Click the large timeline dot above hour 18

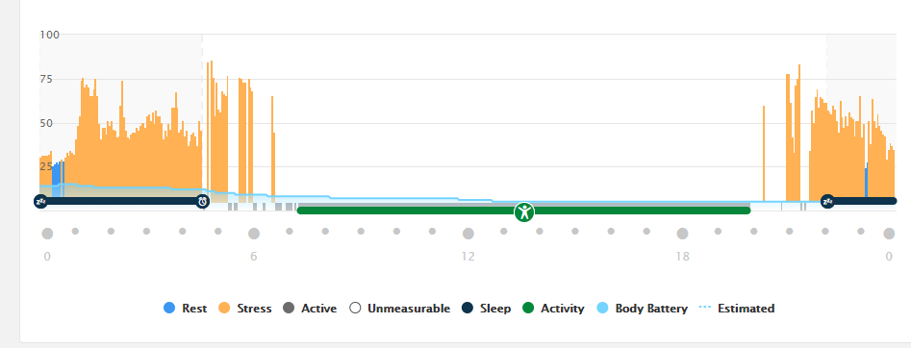683,234
